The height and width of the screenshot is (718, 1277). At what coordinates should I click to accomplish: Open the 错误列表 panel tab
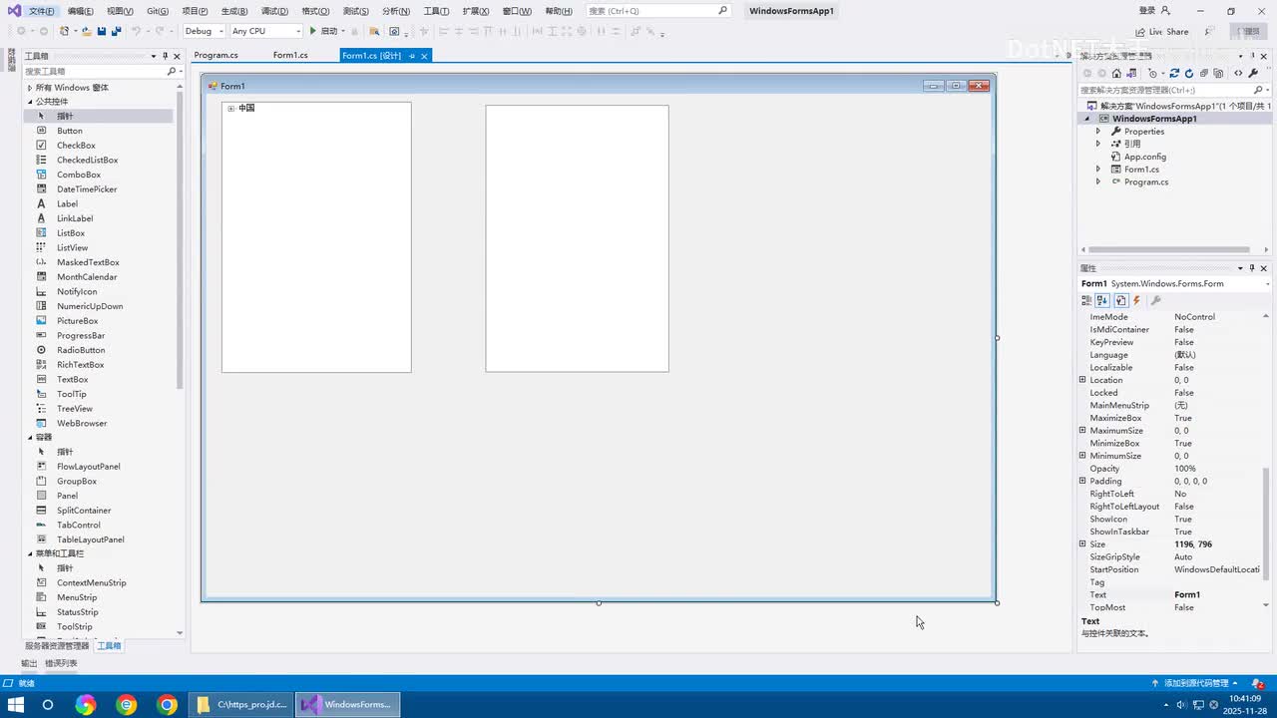(x=61, y=663)
